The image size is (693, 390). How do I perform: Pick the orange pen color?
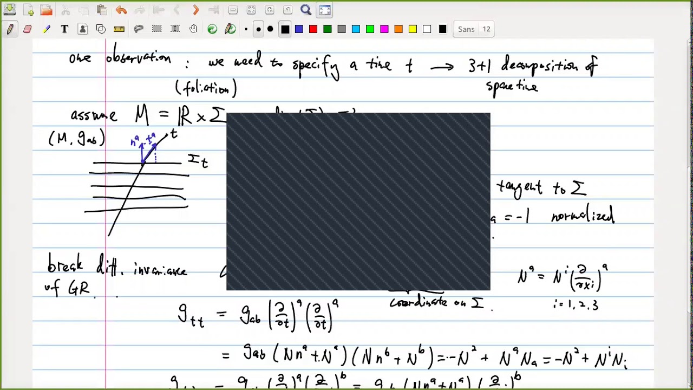[x=398, y=29]
